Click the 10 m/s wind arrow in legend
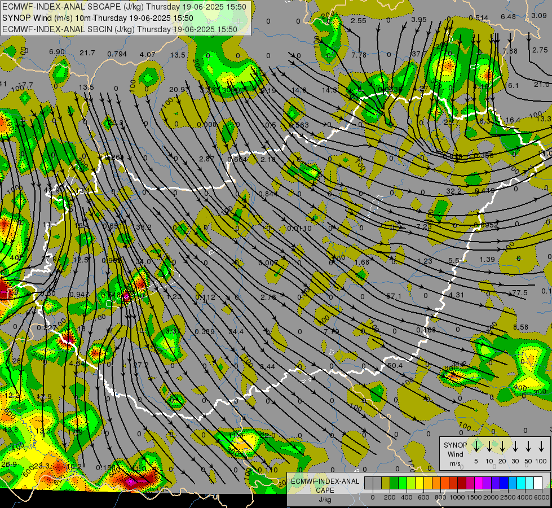The width and height of the screenshot is (552, 508). (x=489, y=446)
